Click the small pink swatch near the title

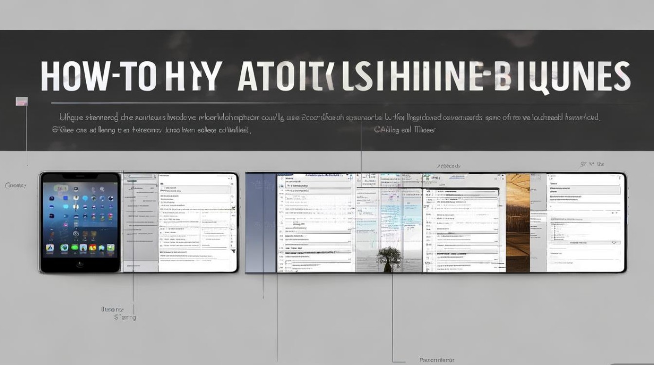pos(22,102)
